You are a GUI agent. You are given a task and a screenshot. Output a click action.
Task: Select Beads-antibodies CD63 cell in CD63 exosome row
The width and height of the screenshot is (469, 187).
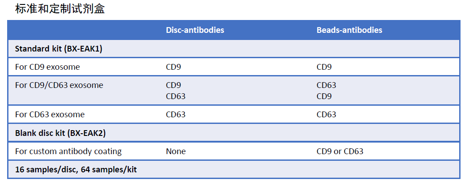(x=326, y=115)
